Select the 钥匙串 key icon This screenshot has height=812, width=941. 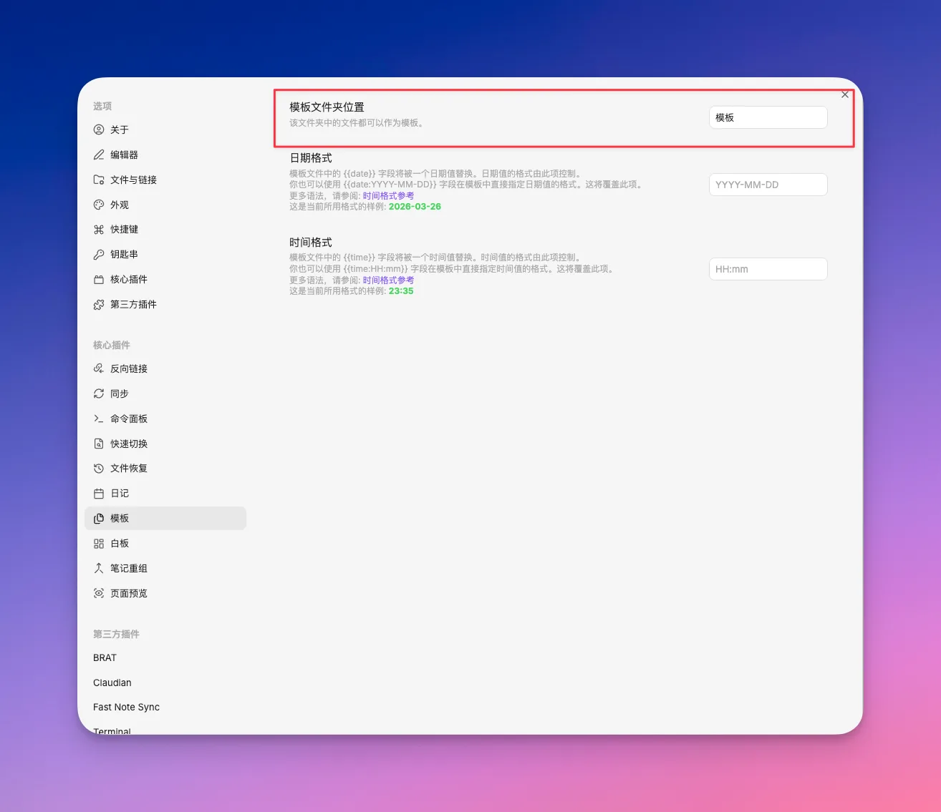pyautogui.click(x=99, y=255)
